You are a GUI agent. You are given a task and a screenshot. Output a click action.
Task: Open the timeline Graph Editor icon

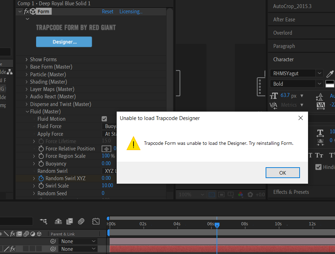96,221
